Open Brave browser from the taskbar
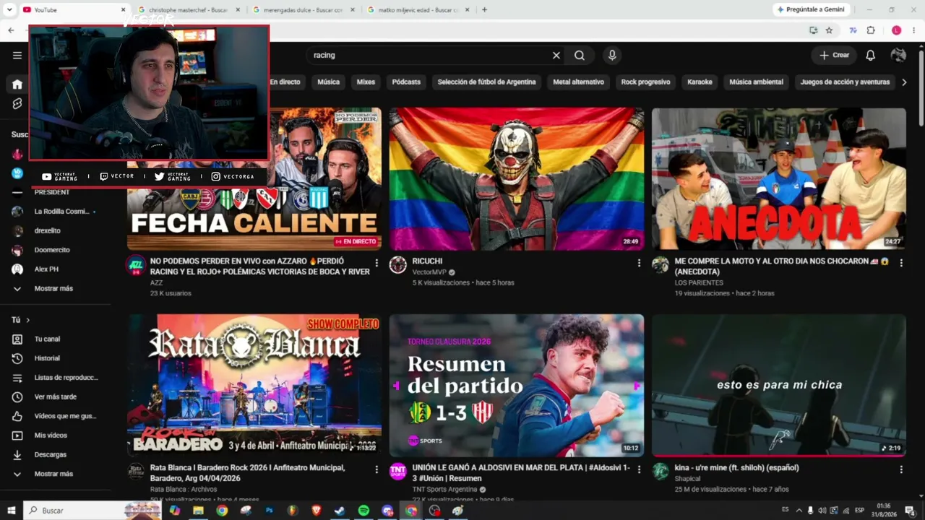 tap(317, 511)
